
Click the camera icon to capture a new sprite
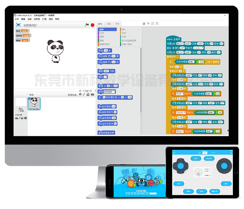point(92,94)
